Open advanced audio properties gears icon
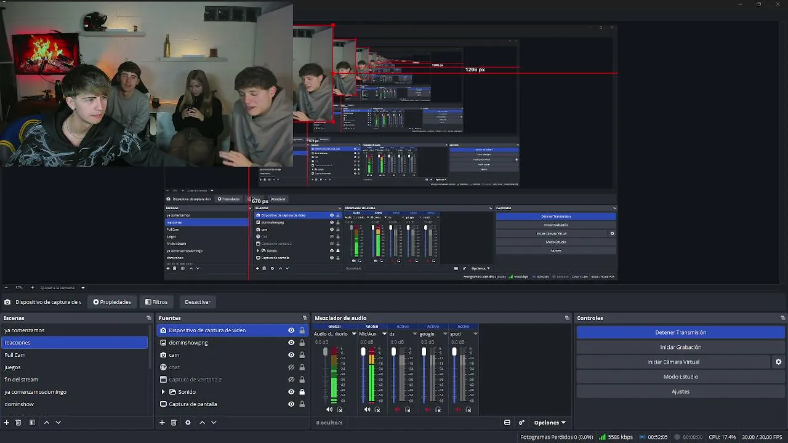 [x=521, y=423]
